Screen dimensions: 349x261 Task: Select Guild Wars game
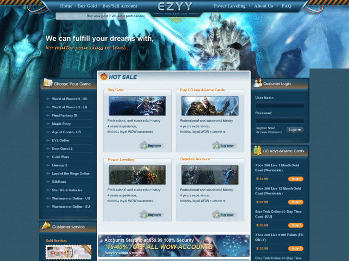click(60, 157)
